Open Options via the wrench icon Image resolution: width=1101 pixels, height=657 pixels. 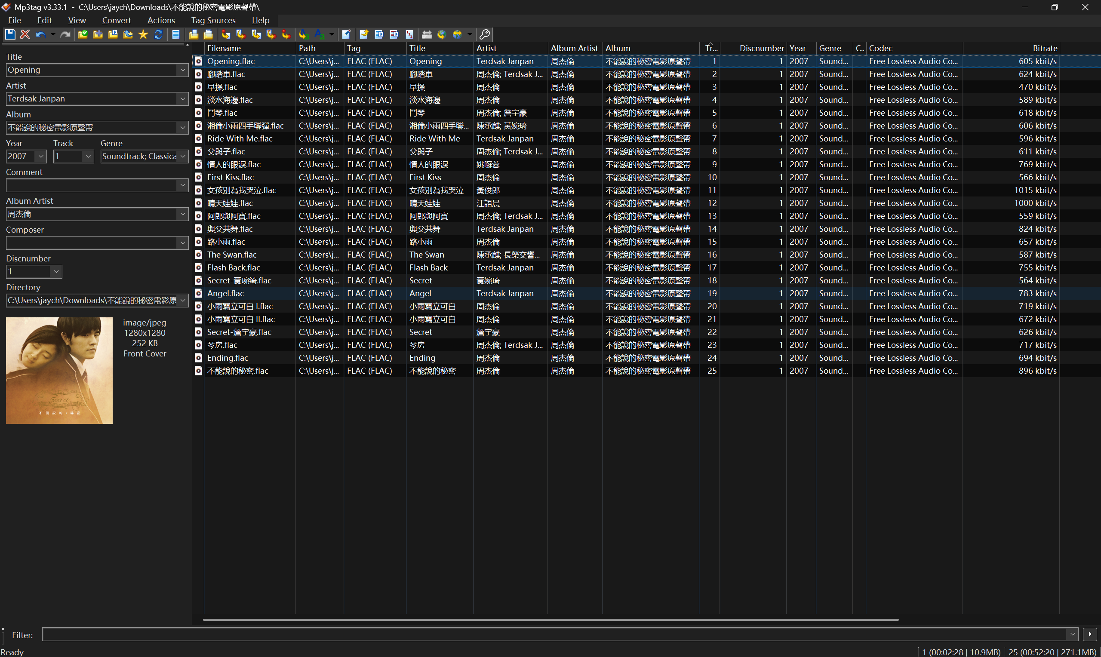[485, 34]
